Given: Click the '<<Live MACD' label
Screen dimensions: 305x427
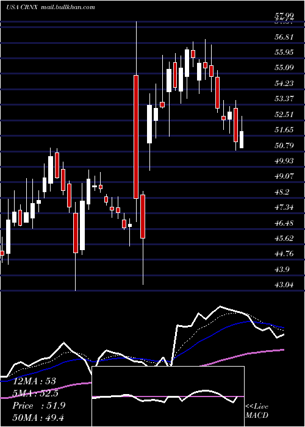Looking at the screenshot, I should coord(257,411).
